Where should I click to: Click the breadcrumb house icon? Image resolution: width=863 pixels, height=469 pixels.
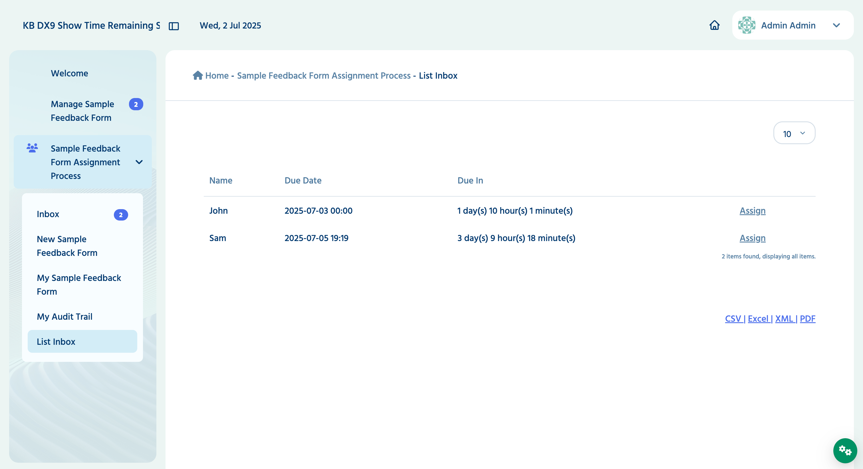tap(198, 76)
